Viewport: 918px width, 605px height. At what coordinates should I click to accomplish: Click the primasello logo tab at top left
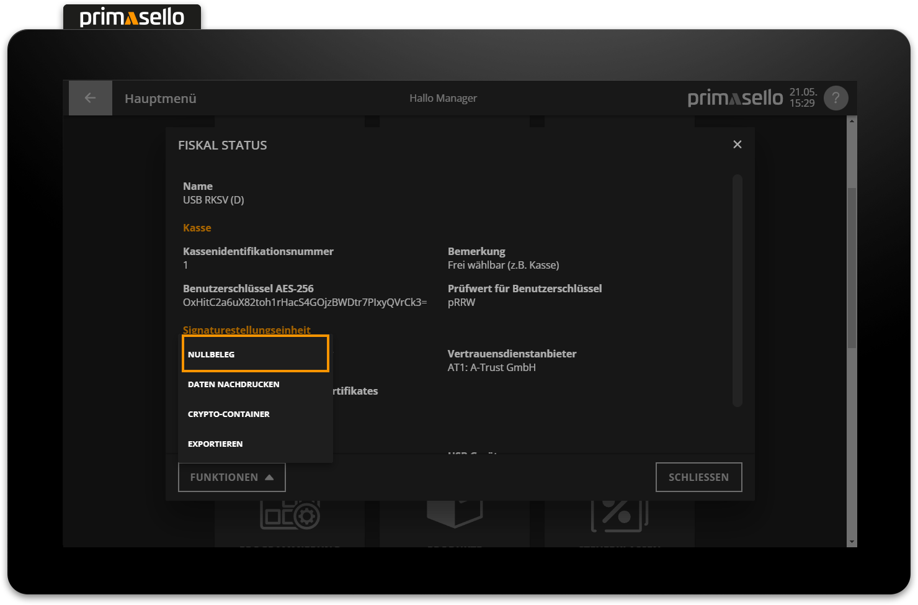click(x=132, y=17)
